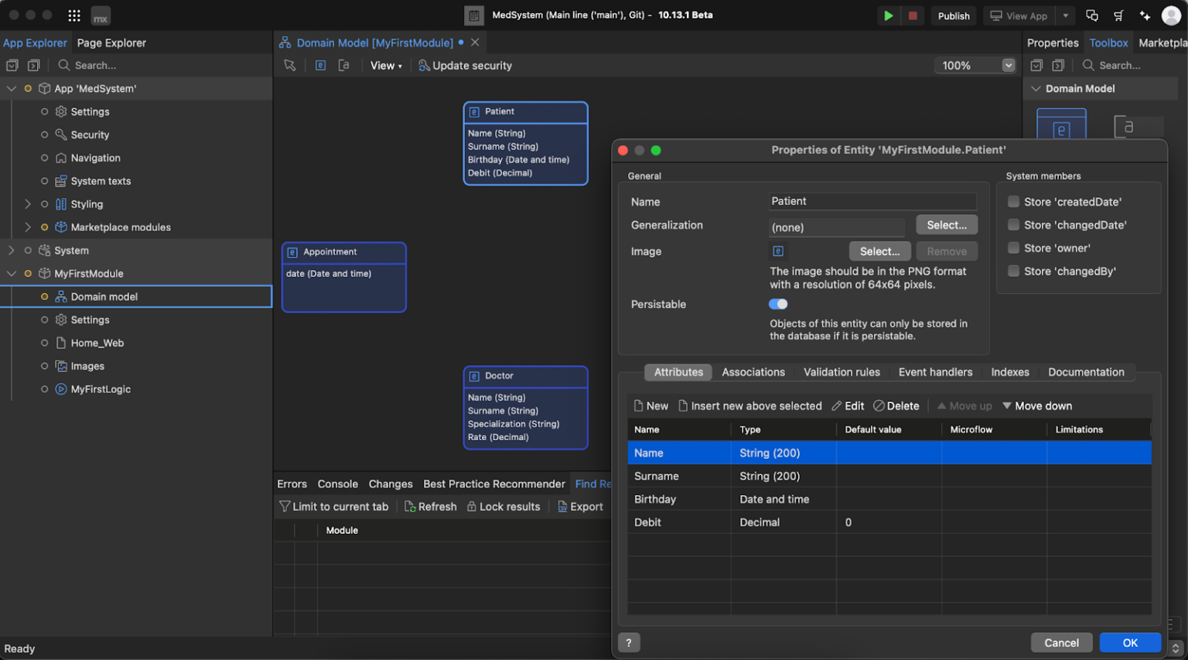Select the entity creation tool in the editor toolbar
This screenshot has width=1188, height=660.
(320, 65)
